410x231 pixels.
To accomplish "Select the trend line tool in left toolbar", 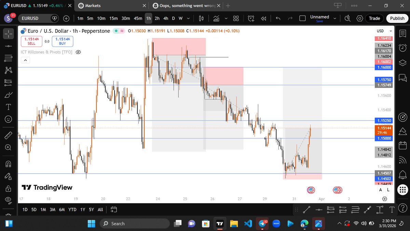I will click(x=9, y=46).
